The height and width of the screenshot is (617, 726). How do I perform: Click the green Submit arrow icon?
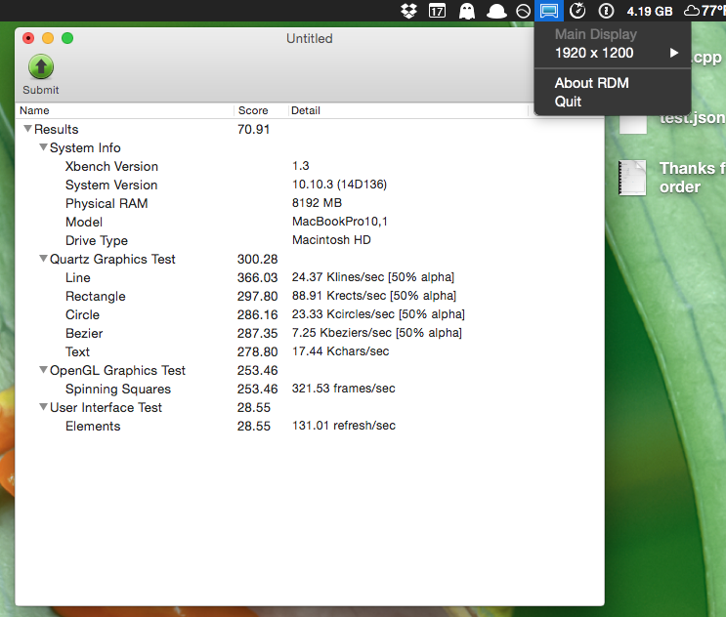click(x=41, y=67)
